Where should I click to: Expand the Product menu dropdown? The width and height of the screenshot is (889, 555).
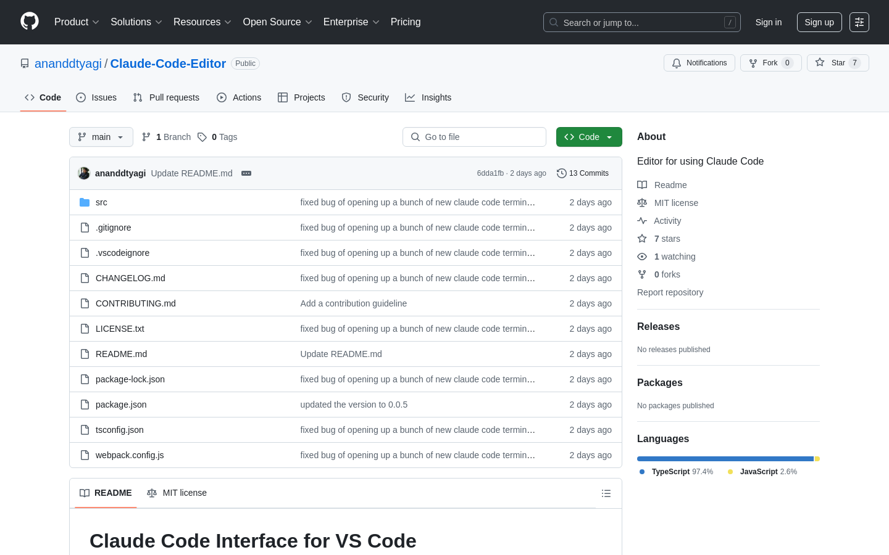point(77,22)
